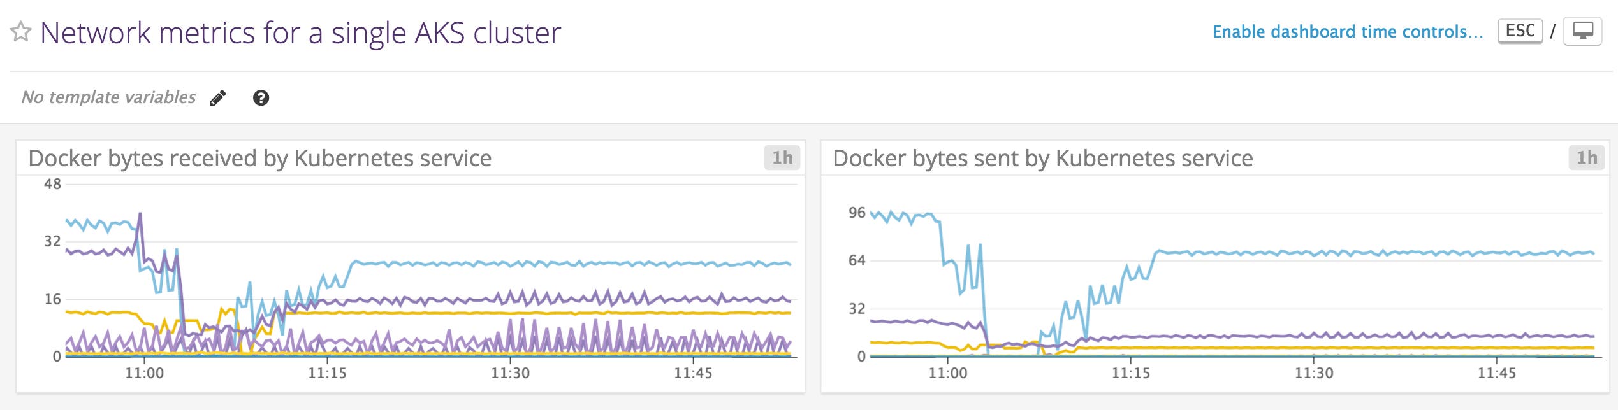
Task: Select the Docker bytes received by Kubernetes service title
Action: [x=260, y=159]
